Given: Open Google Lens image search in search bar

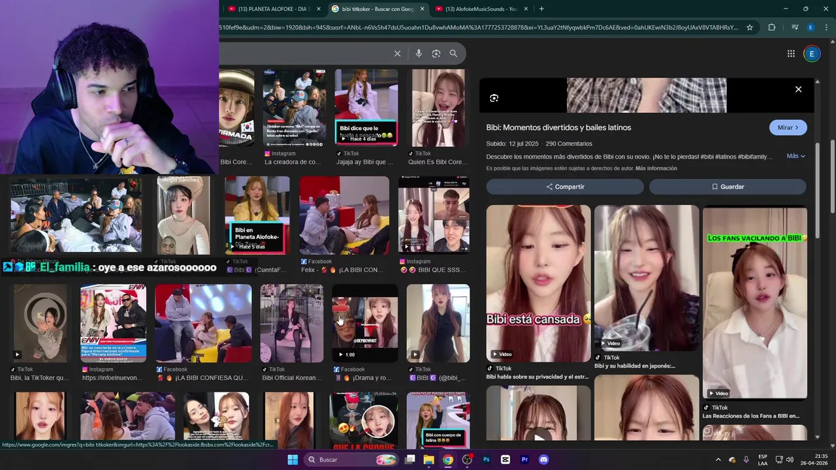Looking at the screenshot, I should pos(436,54).
